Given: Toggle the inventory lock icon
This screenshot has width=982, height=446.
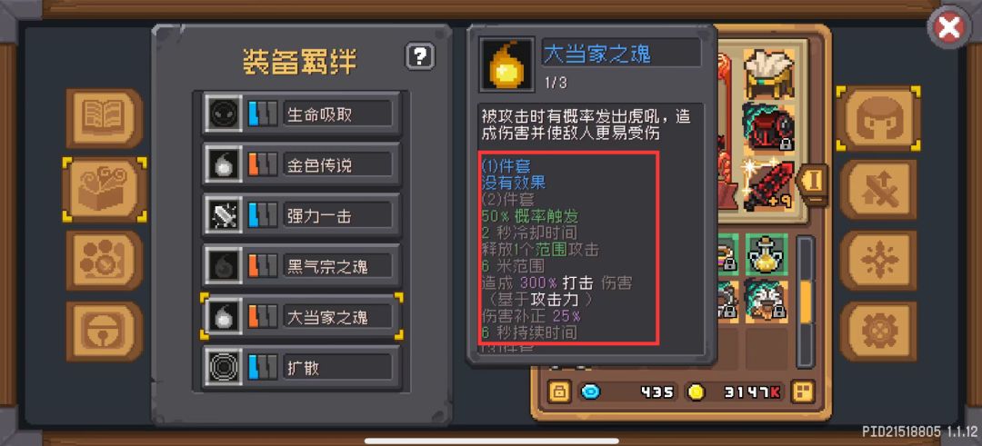Looking at the screenshot, I should pyautogui.click(x=559, y=391).
